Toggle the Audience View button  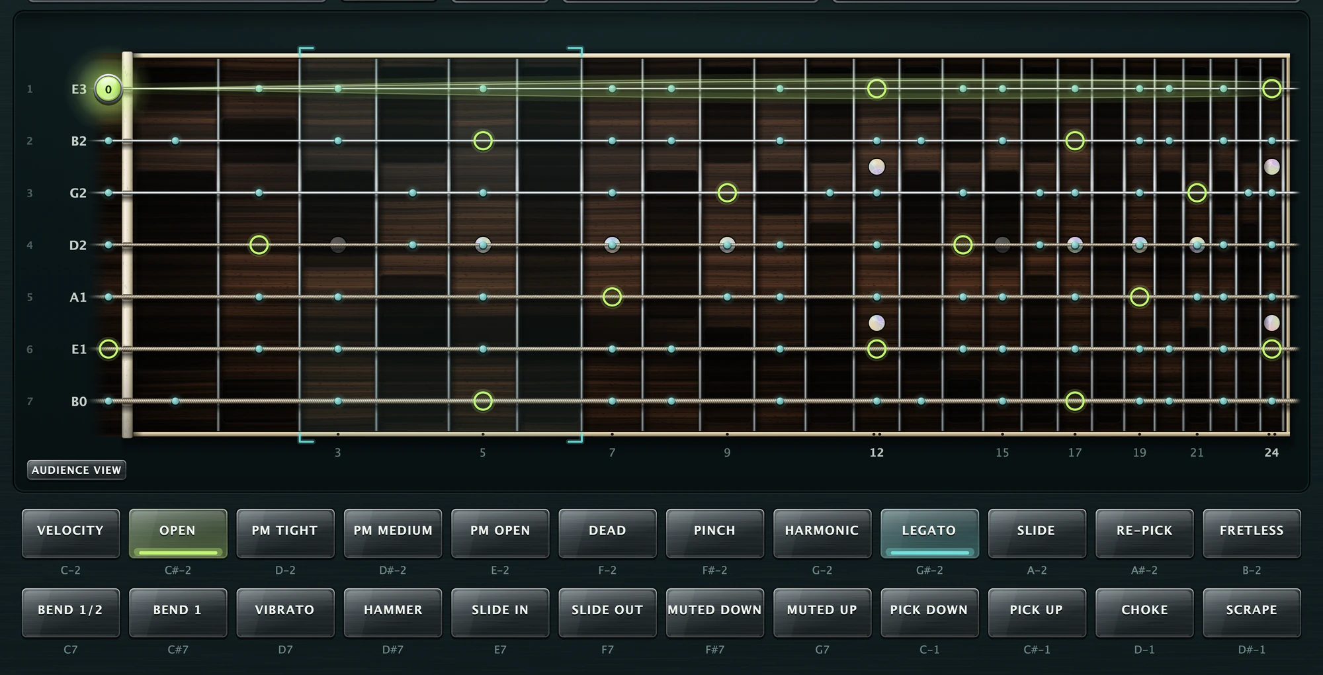pyautogui.click(x=77, y=470)
